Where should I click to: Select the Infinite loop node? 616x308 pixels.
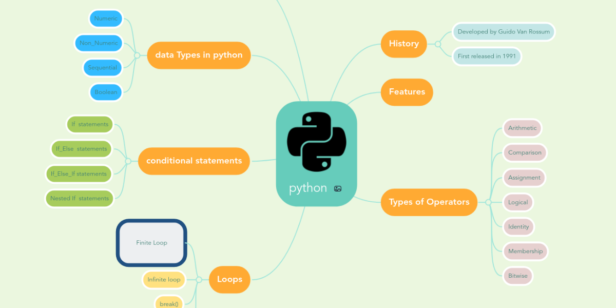(164, 280)
